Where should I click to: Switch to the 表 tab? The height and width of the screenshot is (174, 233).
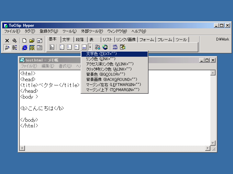tap(94, 40)
